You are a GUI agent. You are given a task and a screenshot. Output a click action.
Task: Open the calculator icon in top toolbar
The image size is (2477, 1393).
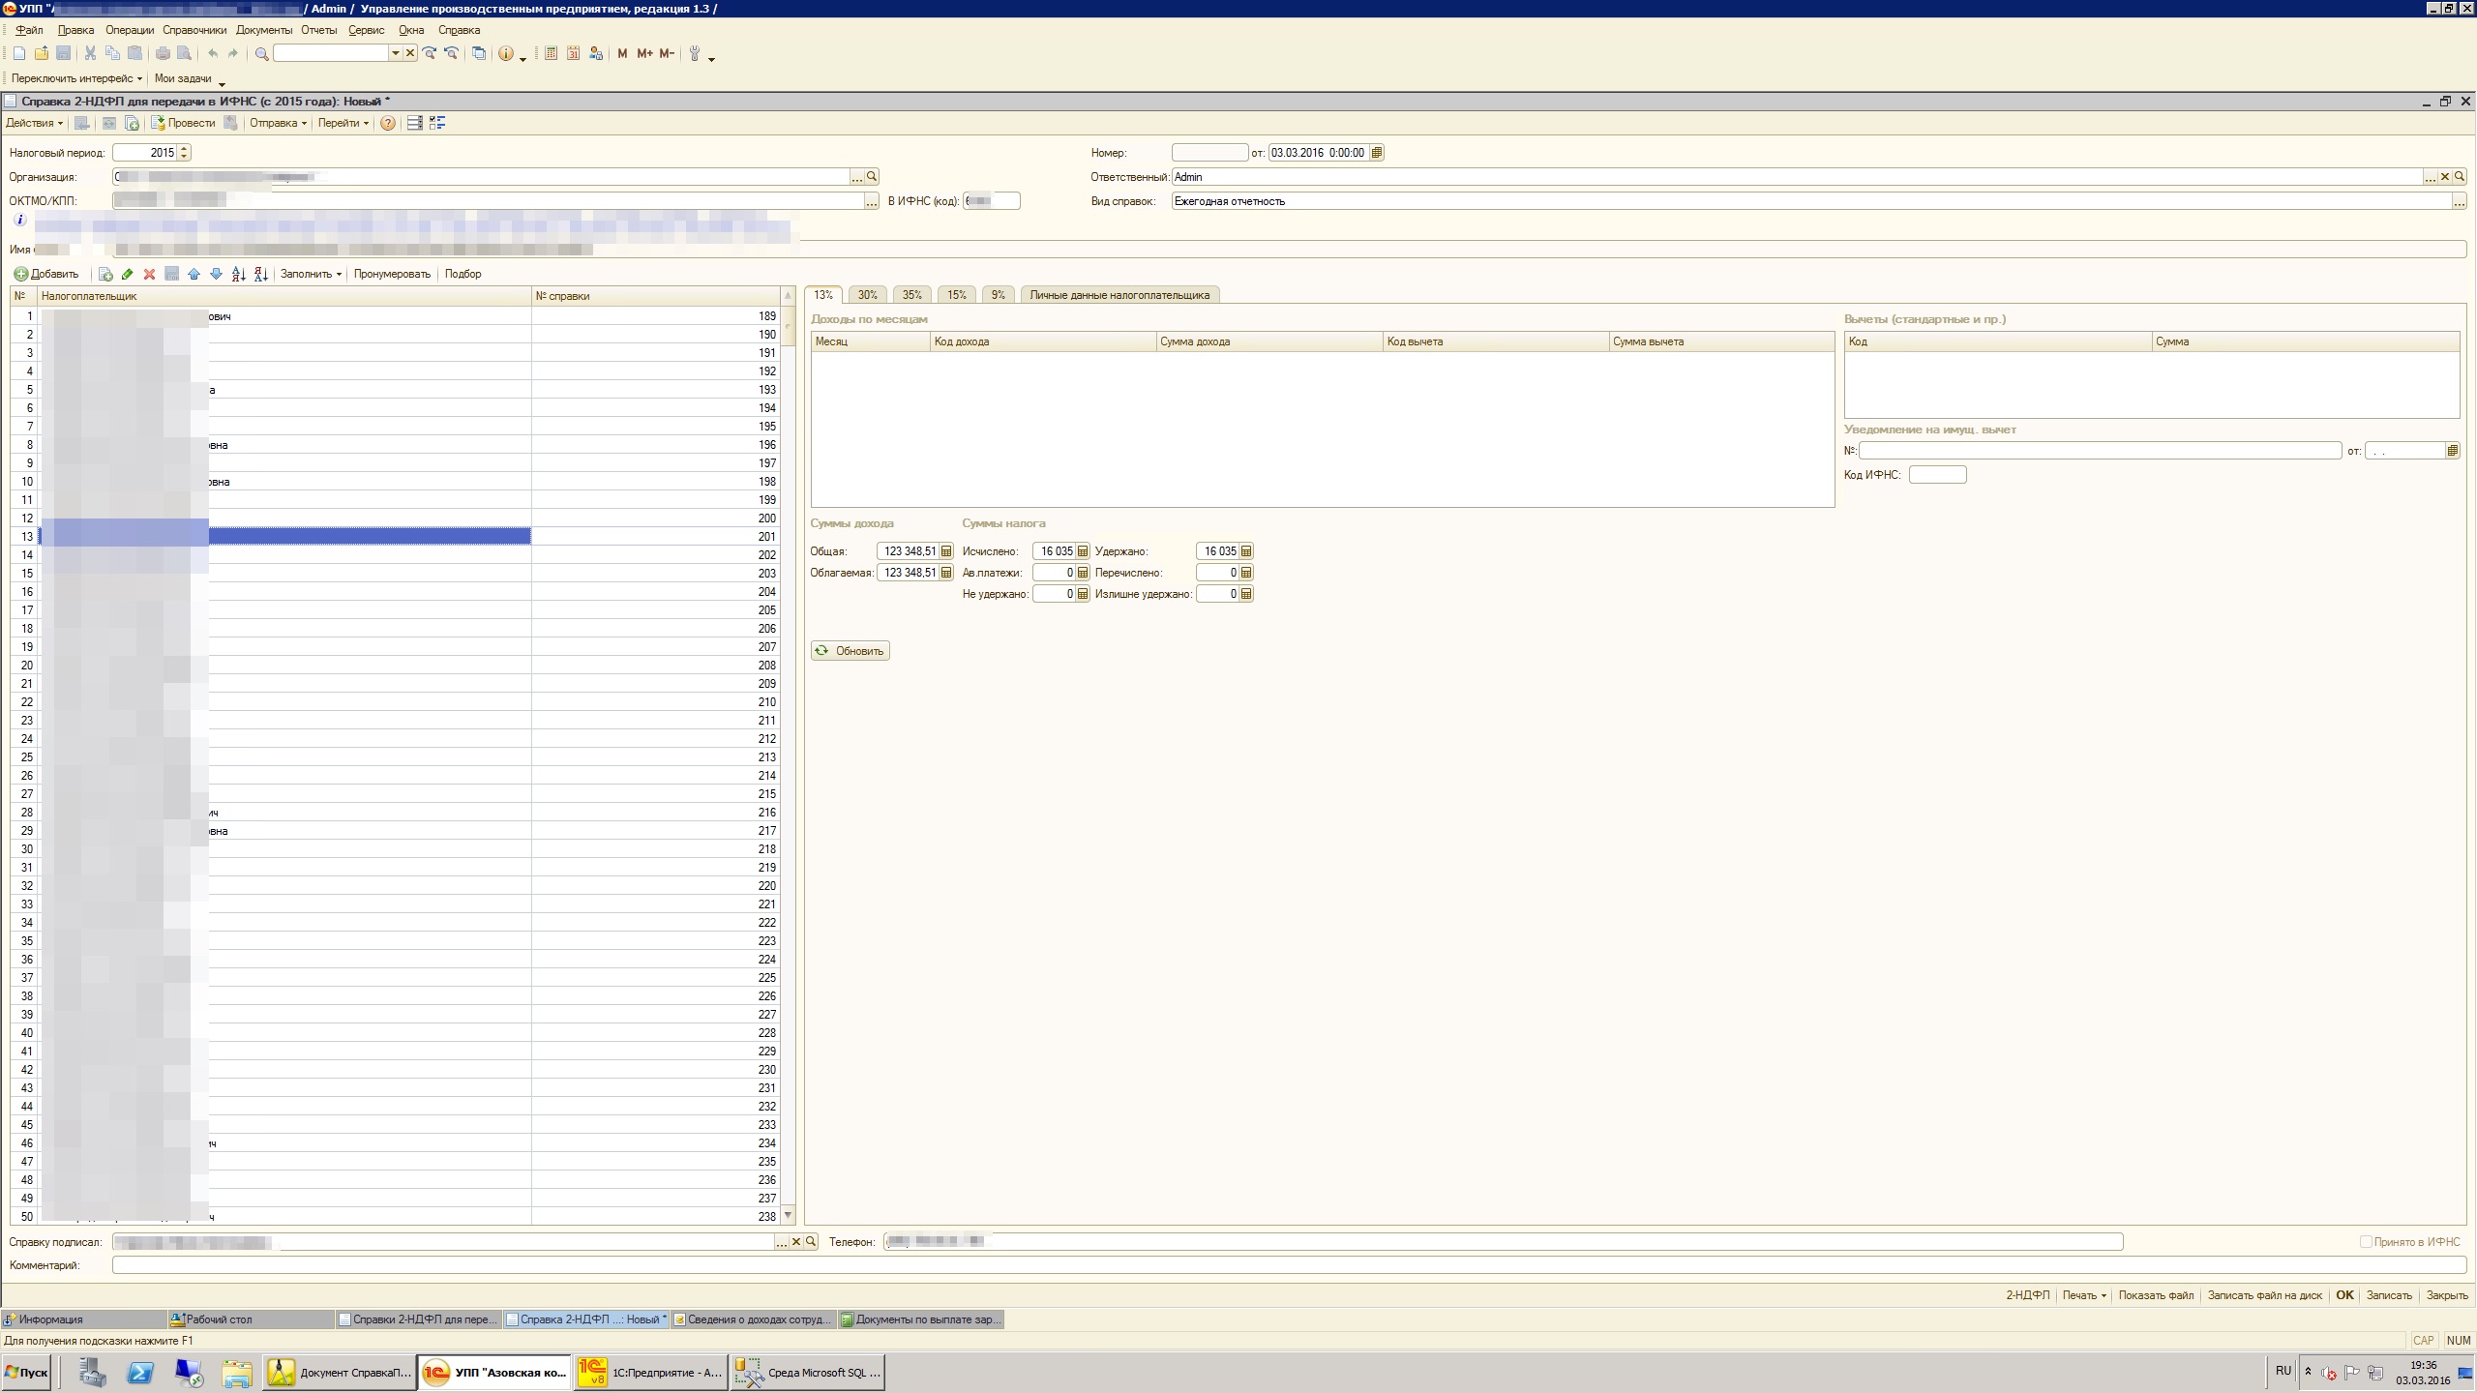click(x=551, y=53)
